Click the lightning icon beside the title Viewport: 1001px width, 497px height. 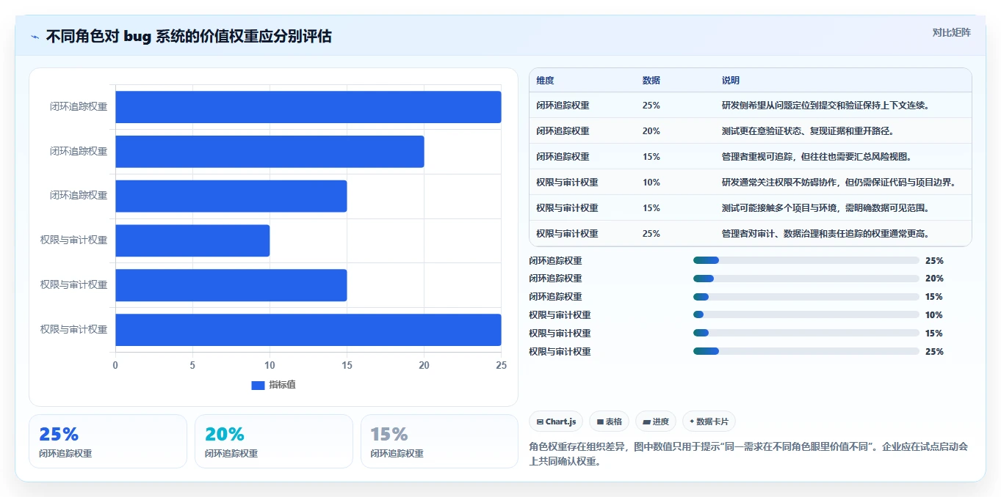pyautogui.click(x=35, y=37)
